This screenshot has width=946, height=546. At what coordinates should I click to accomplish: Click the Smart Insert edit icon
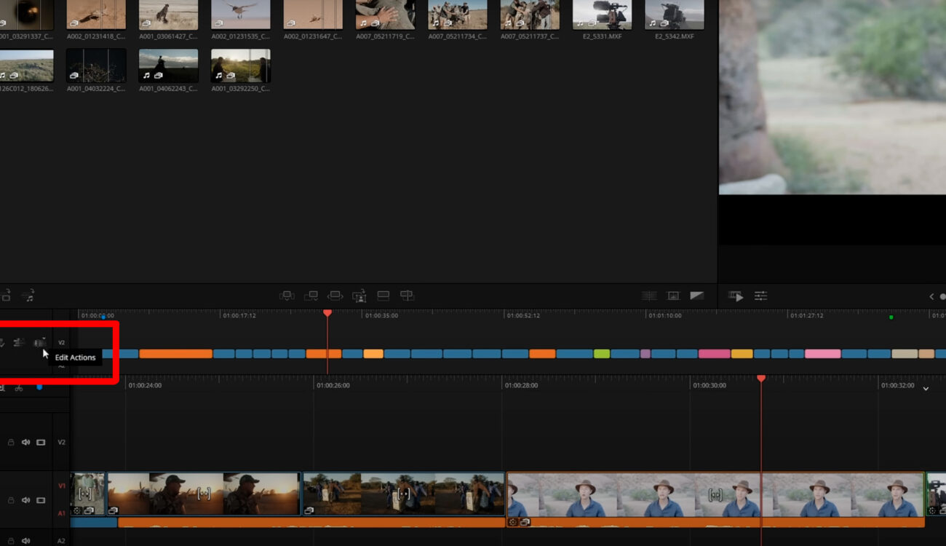click(287, 296)
